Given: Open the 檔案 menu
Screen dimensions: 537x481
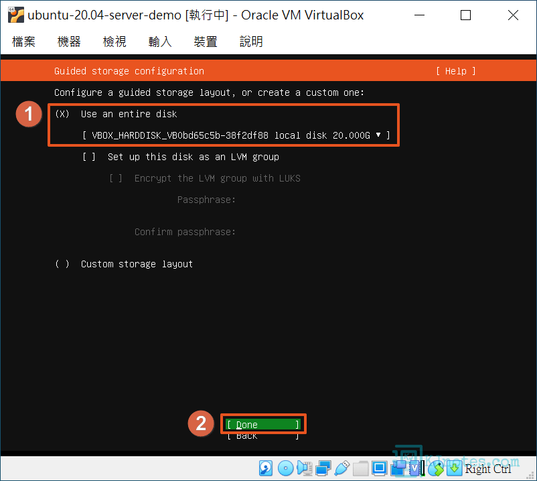Looking at the screenshot, I should click(23, 42).
